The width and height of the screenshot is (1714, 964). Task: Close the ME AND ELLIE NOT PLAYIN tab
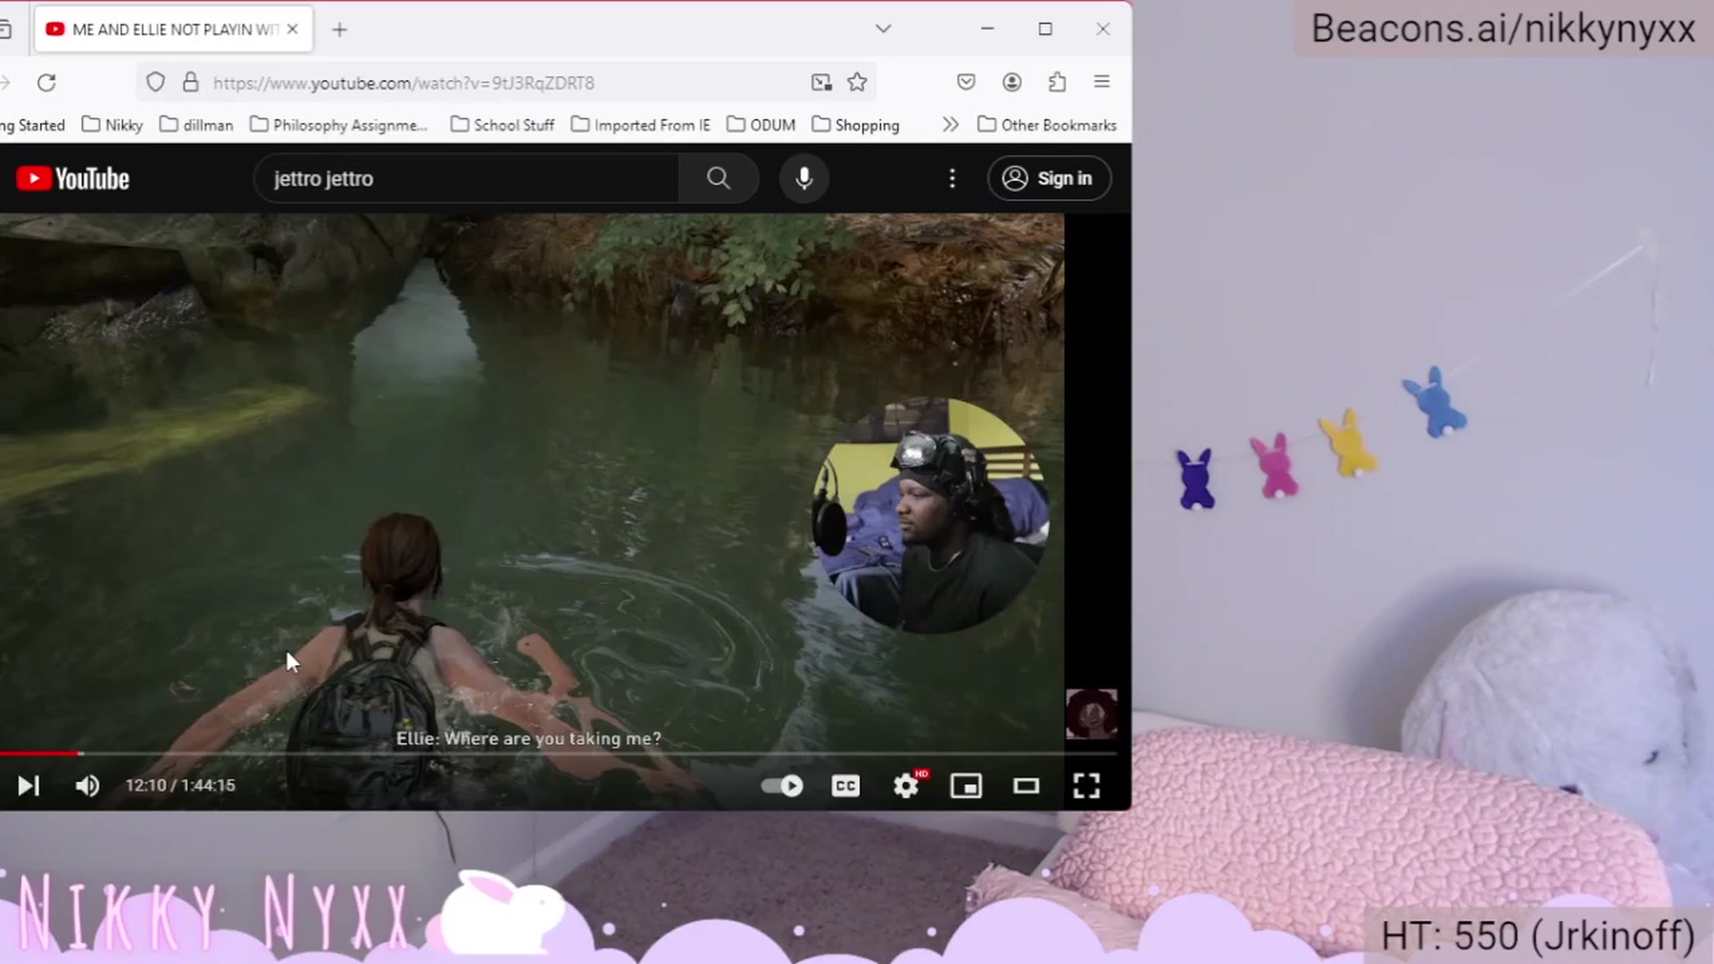pyautogui.click(x=292, y=29)
